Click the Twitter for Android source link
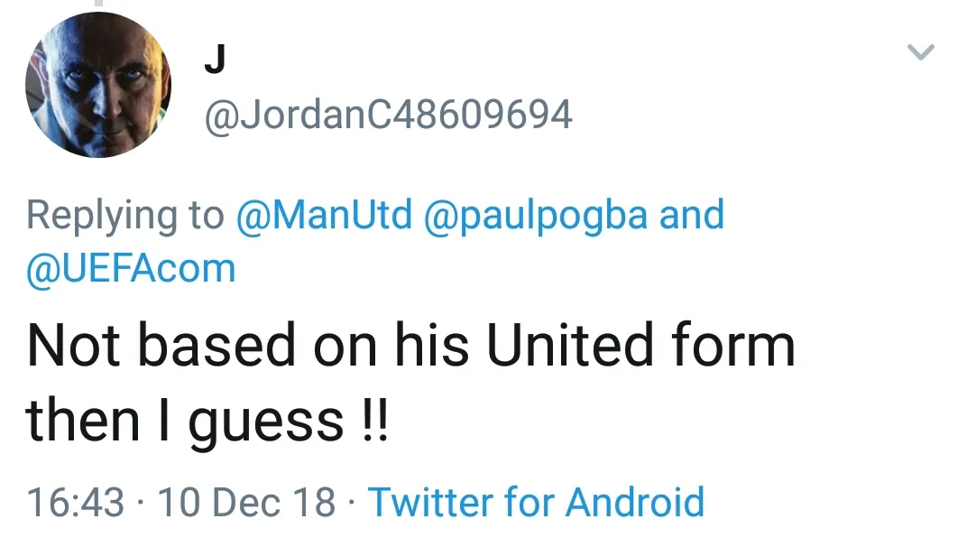 click(536, 501)
